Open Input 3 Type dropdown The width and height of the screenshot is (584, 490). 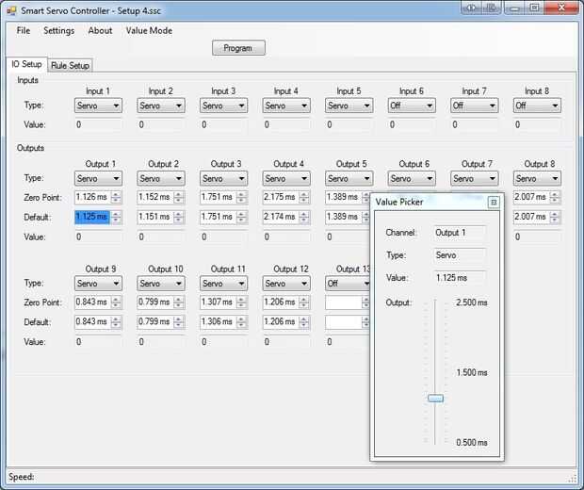[x=223, y=106]
